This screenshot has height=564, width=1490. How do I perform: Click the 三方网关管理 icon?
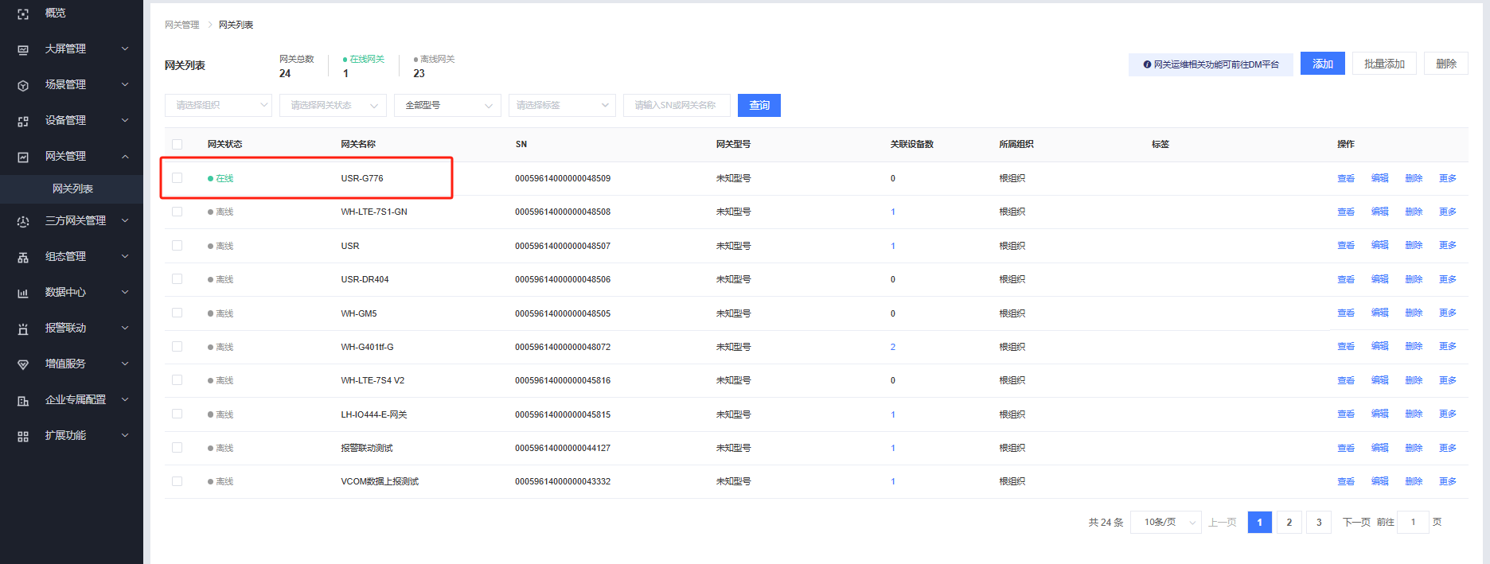point(23,221)
